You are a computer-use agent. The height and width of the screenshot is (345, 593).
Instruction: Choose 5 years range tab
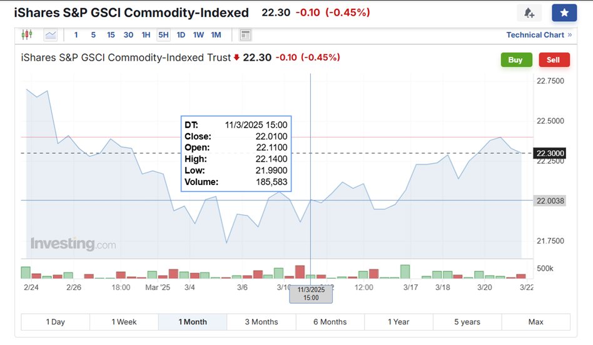(467, 322)
